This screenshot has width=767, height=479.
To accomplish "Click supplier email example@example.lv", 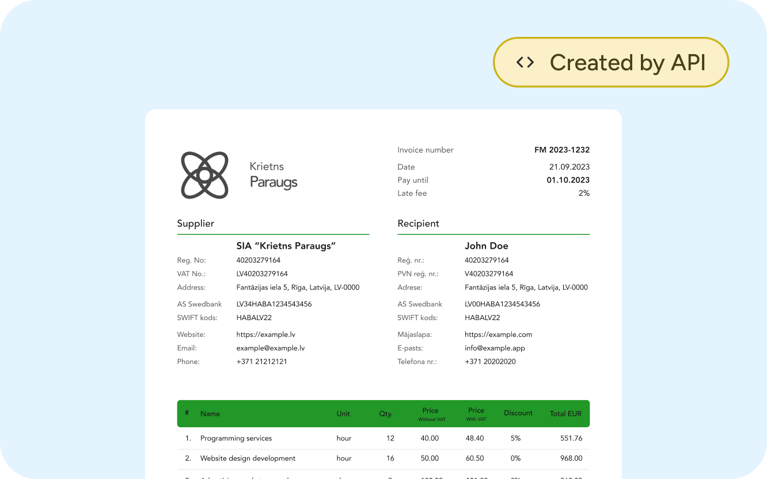I will click(x=271, y=348).
